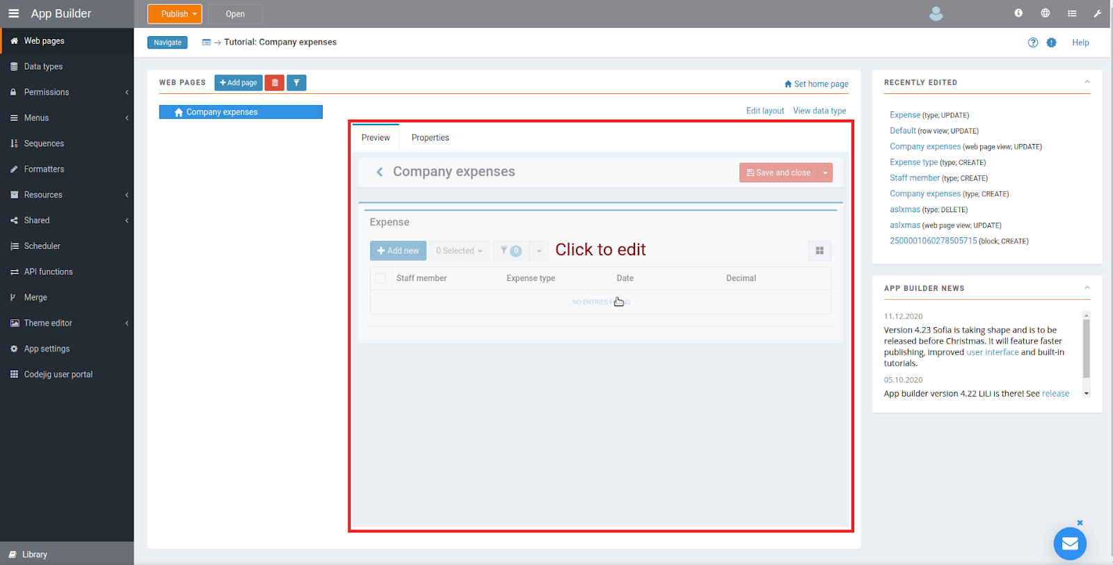Click the info circle icon in top bar
The height and width of the screenshot is (565, 1113).
click(x=1018, y=13)
